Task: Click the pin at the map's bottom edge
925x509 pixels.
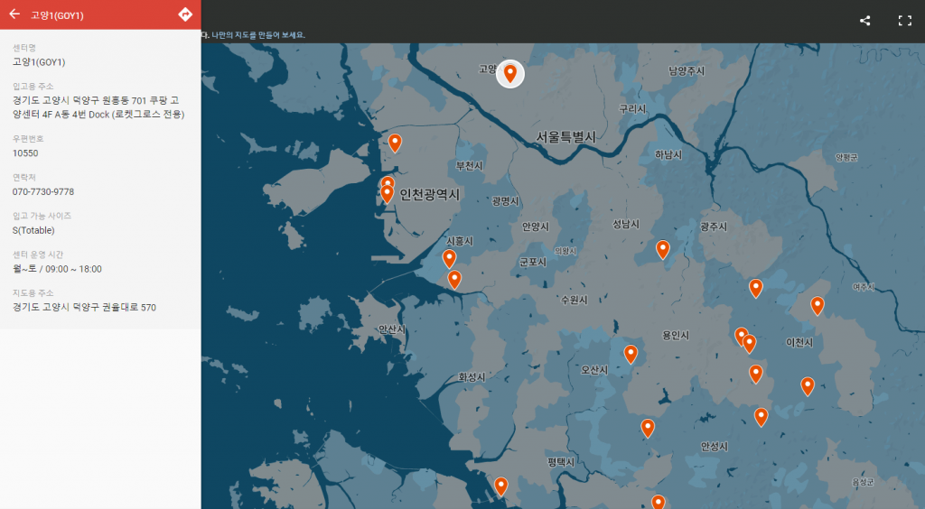Action: pos(658,502)
